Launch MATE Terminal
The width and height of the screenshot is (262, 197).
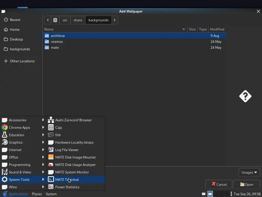76,180
